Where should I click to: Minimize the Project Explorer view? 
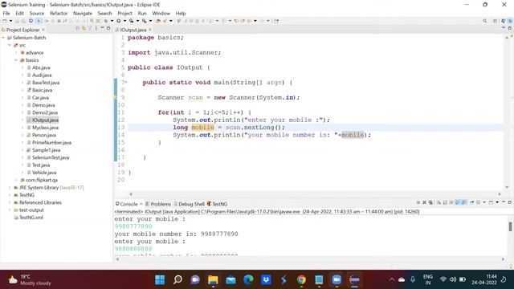click(x=102, y=28)
